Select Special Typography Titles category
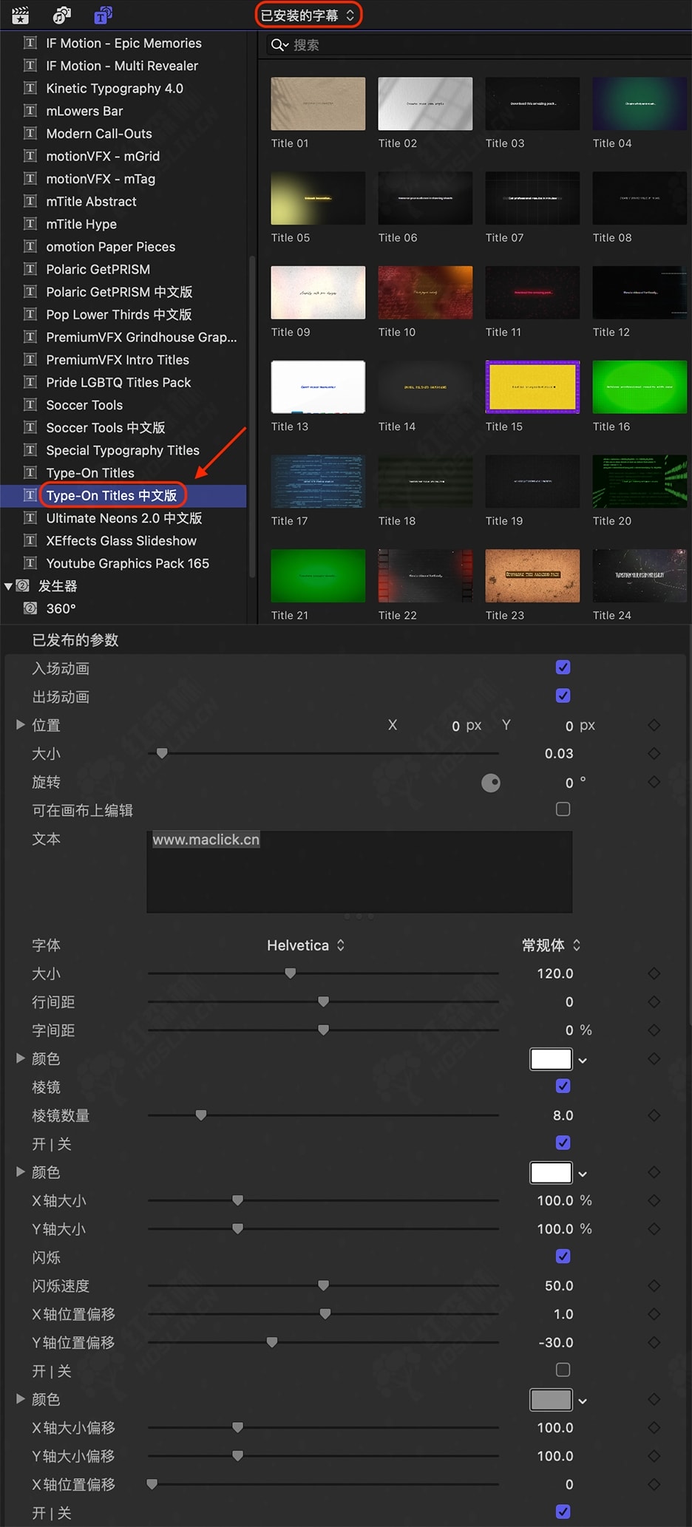The width and height of the screenshot is (692, 1527). tap(123, 450)
